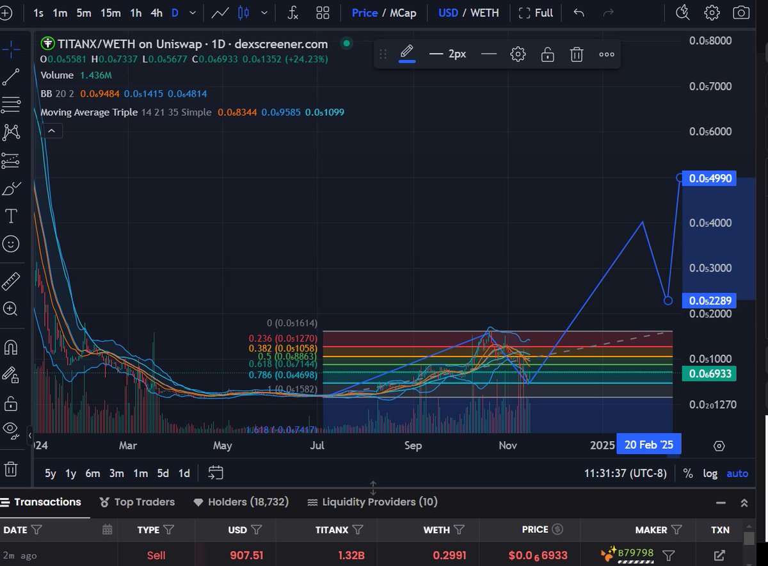This screenshot has height=566, width=768.
Task: Select the trend line drawing tool
Action: [x=12, y=76]
